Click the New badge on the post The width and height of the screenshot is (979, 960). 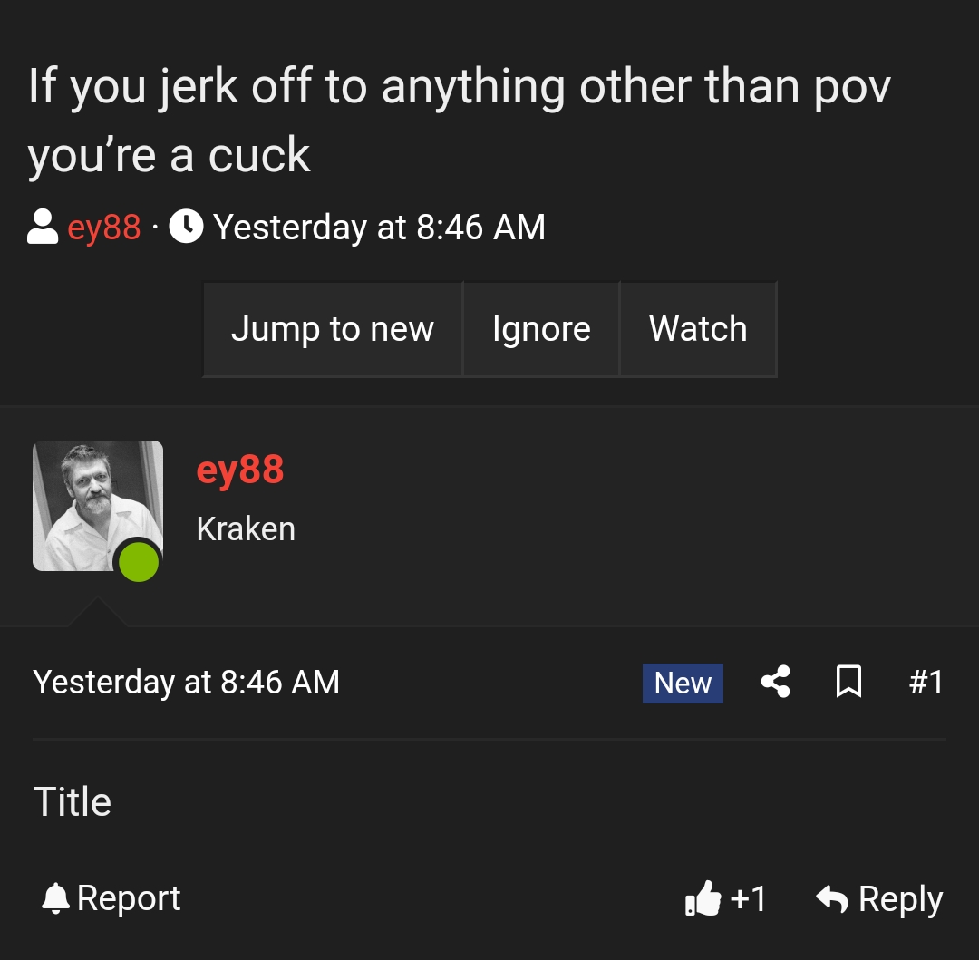(683, 684)
